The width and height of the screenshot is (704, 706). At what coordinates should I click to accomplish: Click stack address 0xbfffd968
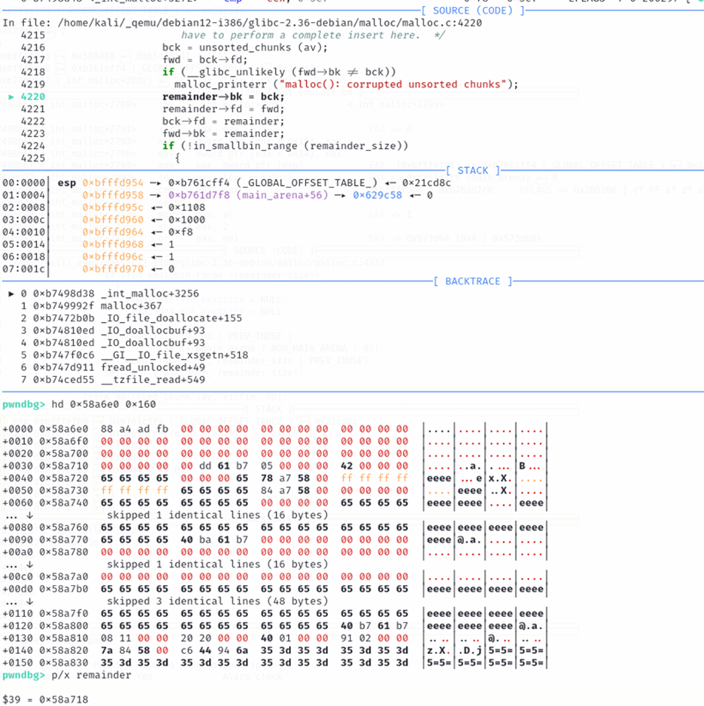tap(113, 244)
